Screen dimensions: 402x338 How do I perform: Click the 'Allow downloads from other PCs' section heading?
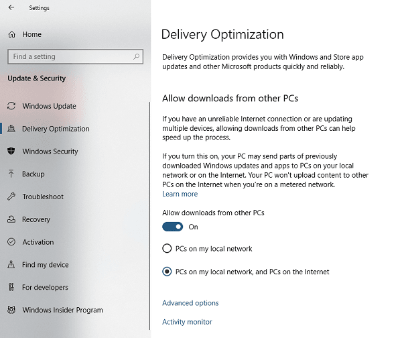coord(230,99)
